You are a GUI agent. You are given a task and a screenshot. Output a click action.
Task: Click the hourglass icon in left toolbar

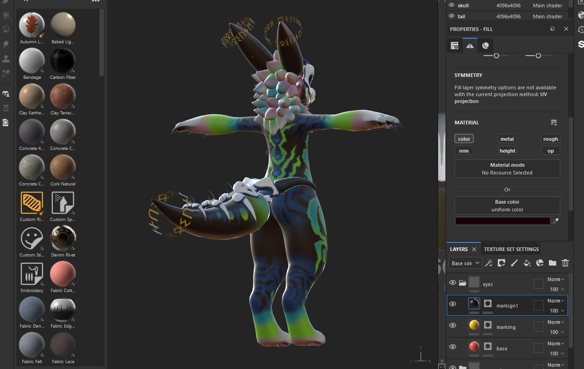pyautogui.click(x=6, y=108)
